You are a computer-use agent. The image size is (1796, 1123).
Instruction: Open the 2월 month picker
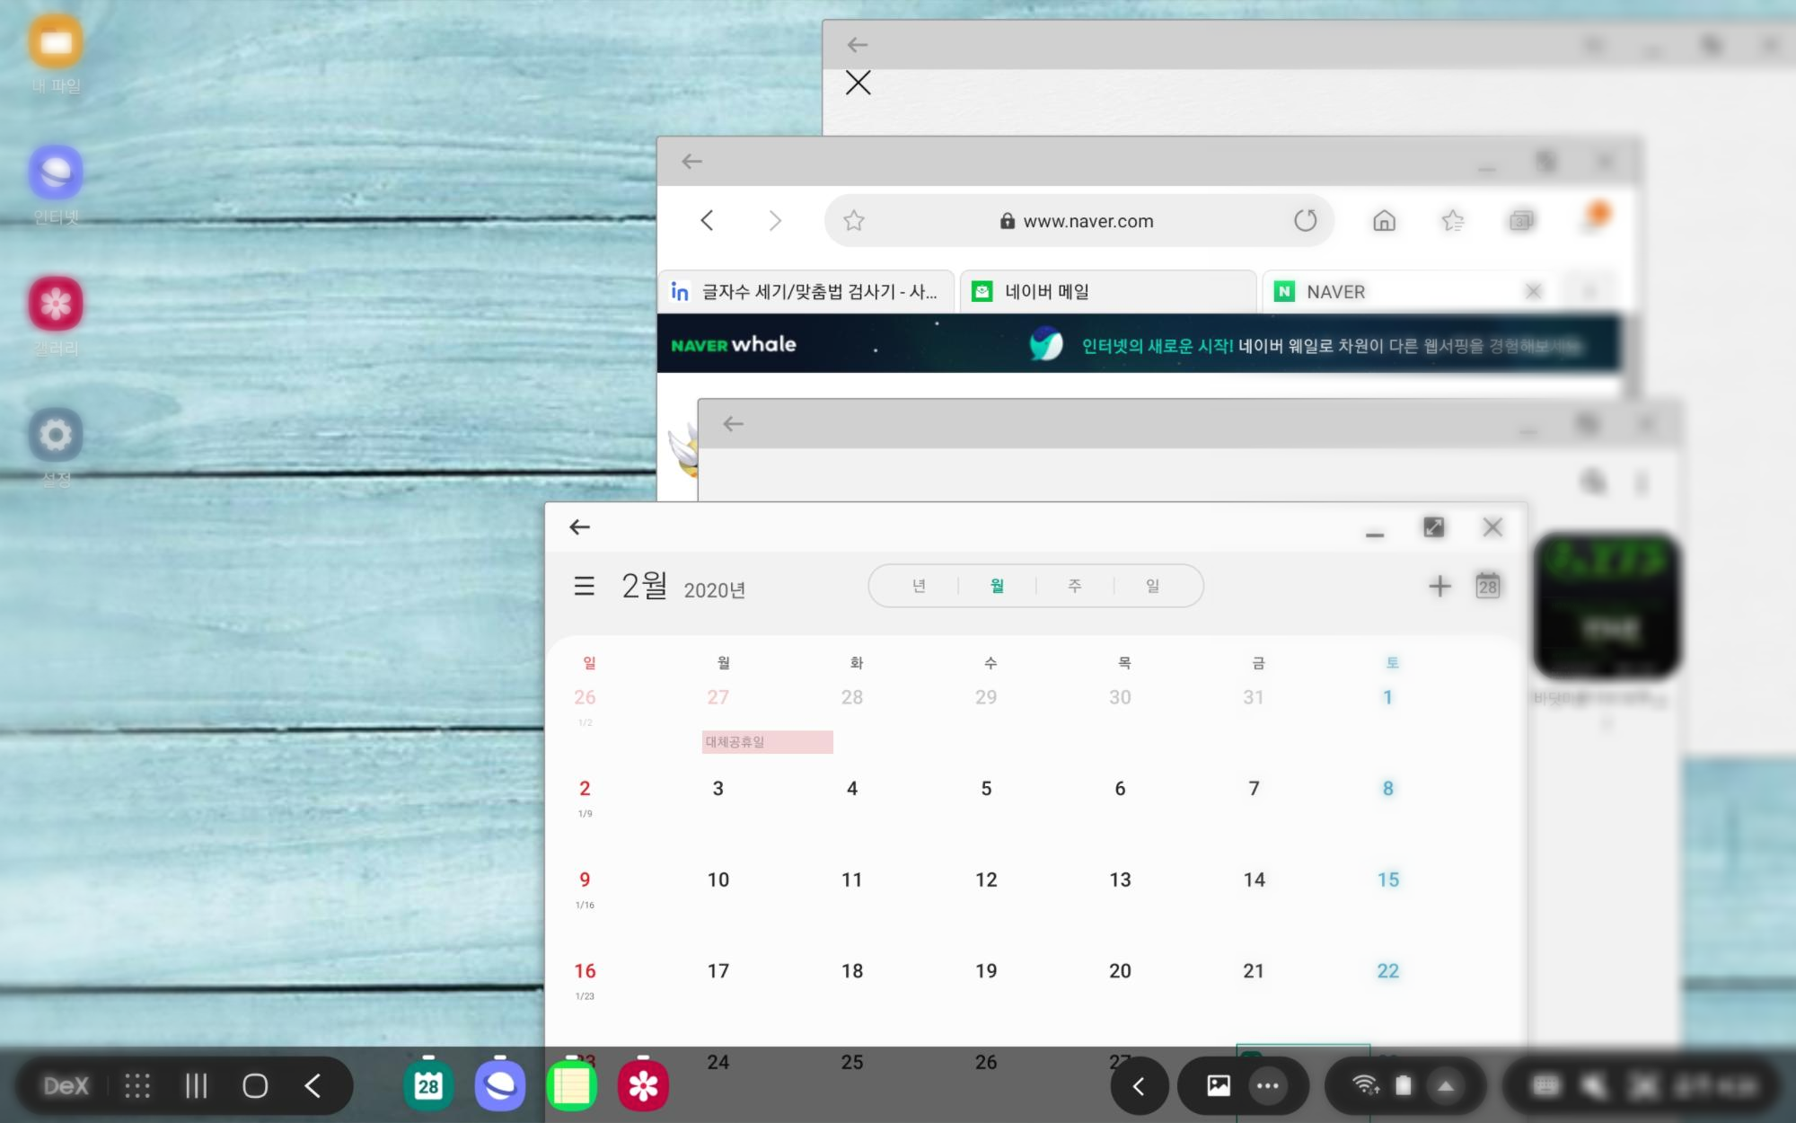click(645, 587)
